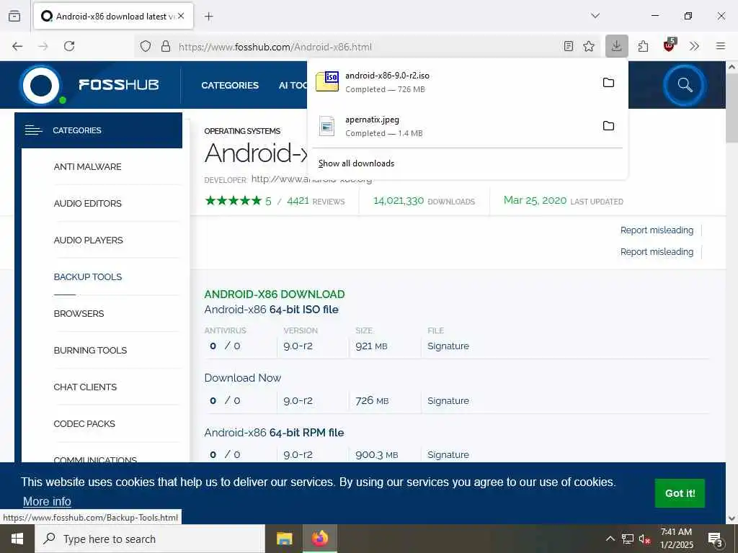Open the Browsers category
738x553 pixels.
(79, 313)
